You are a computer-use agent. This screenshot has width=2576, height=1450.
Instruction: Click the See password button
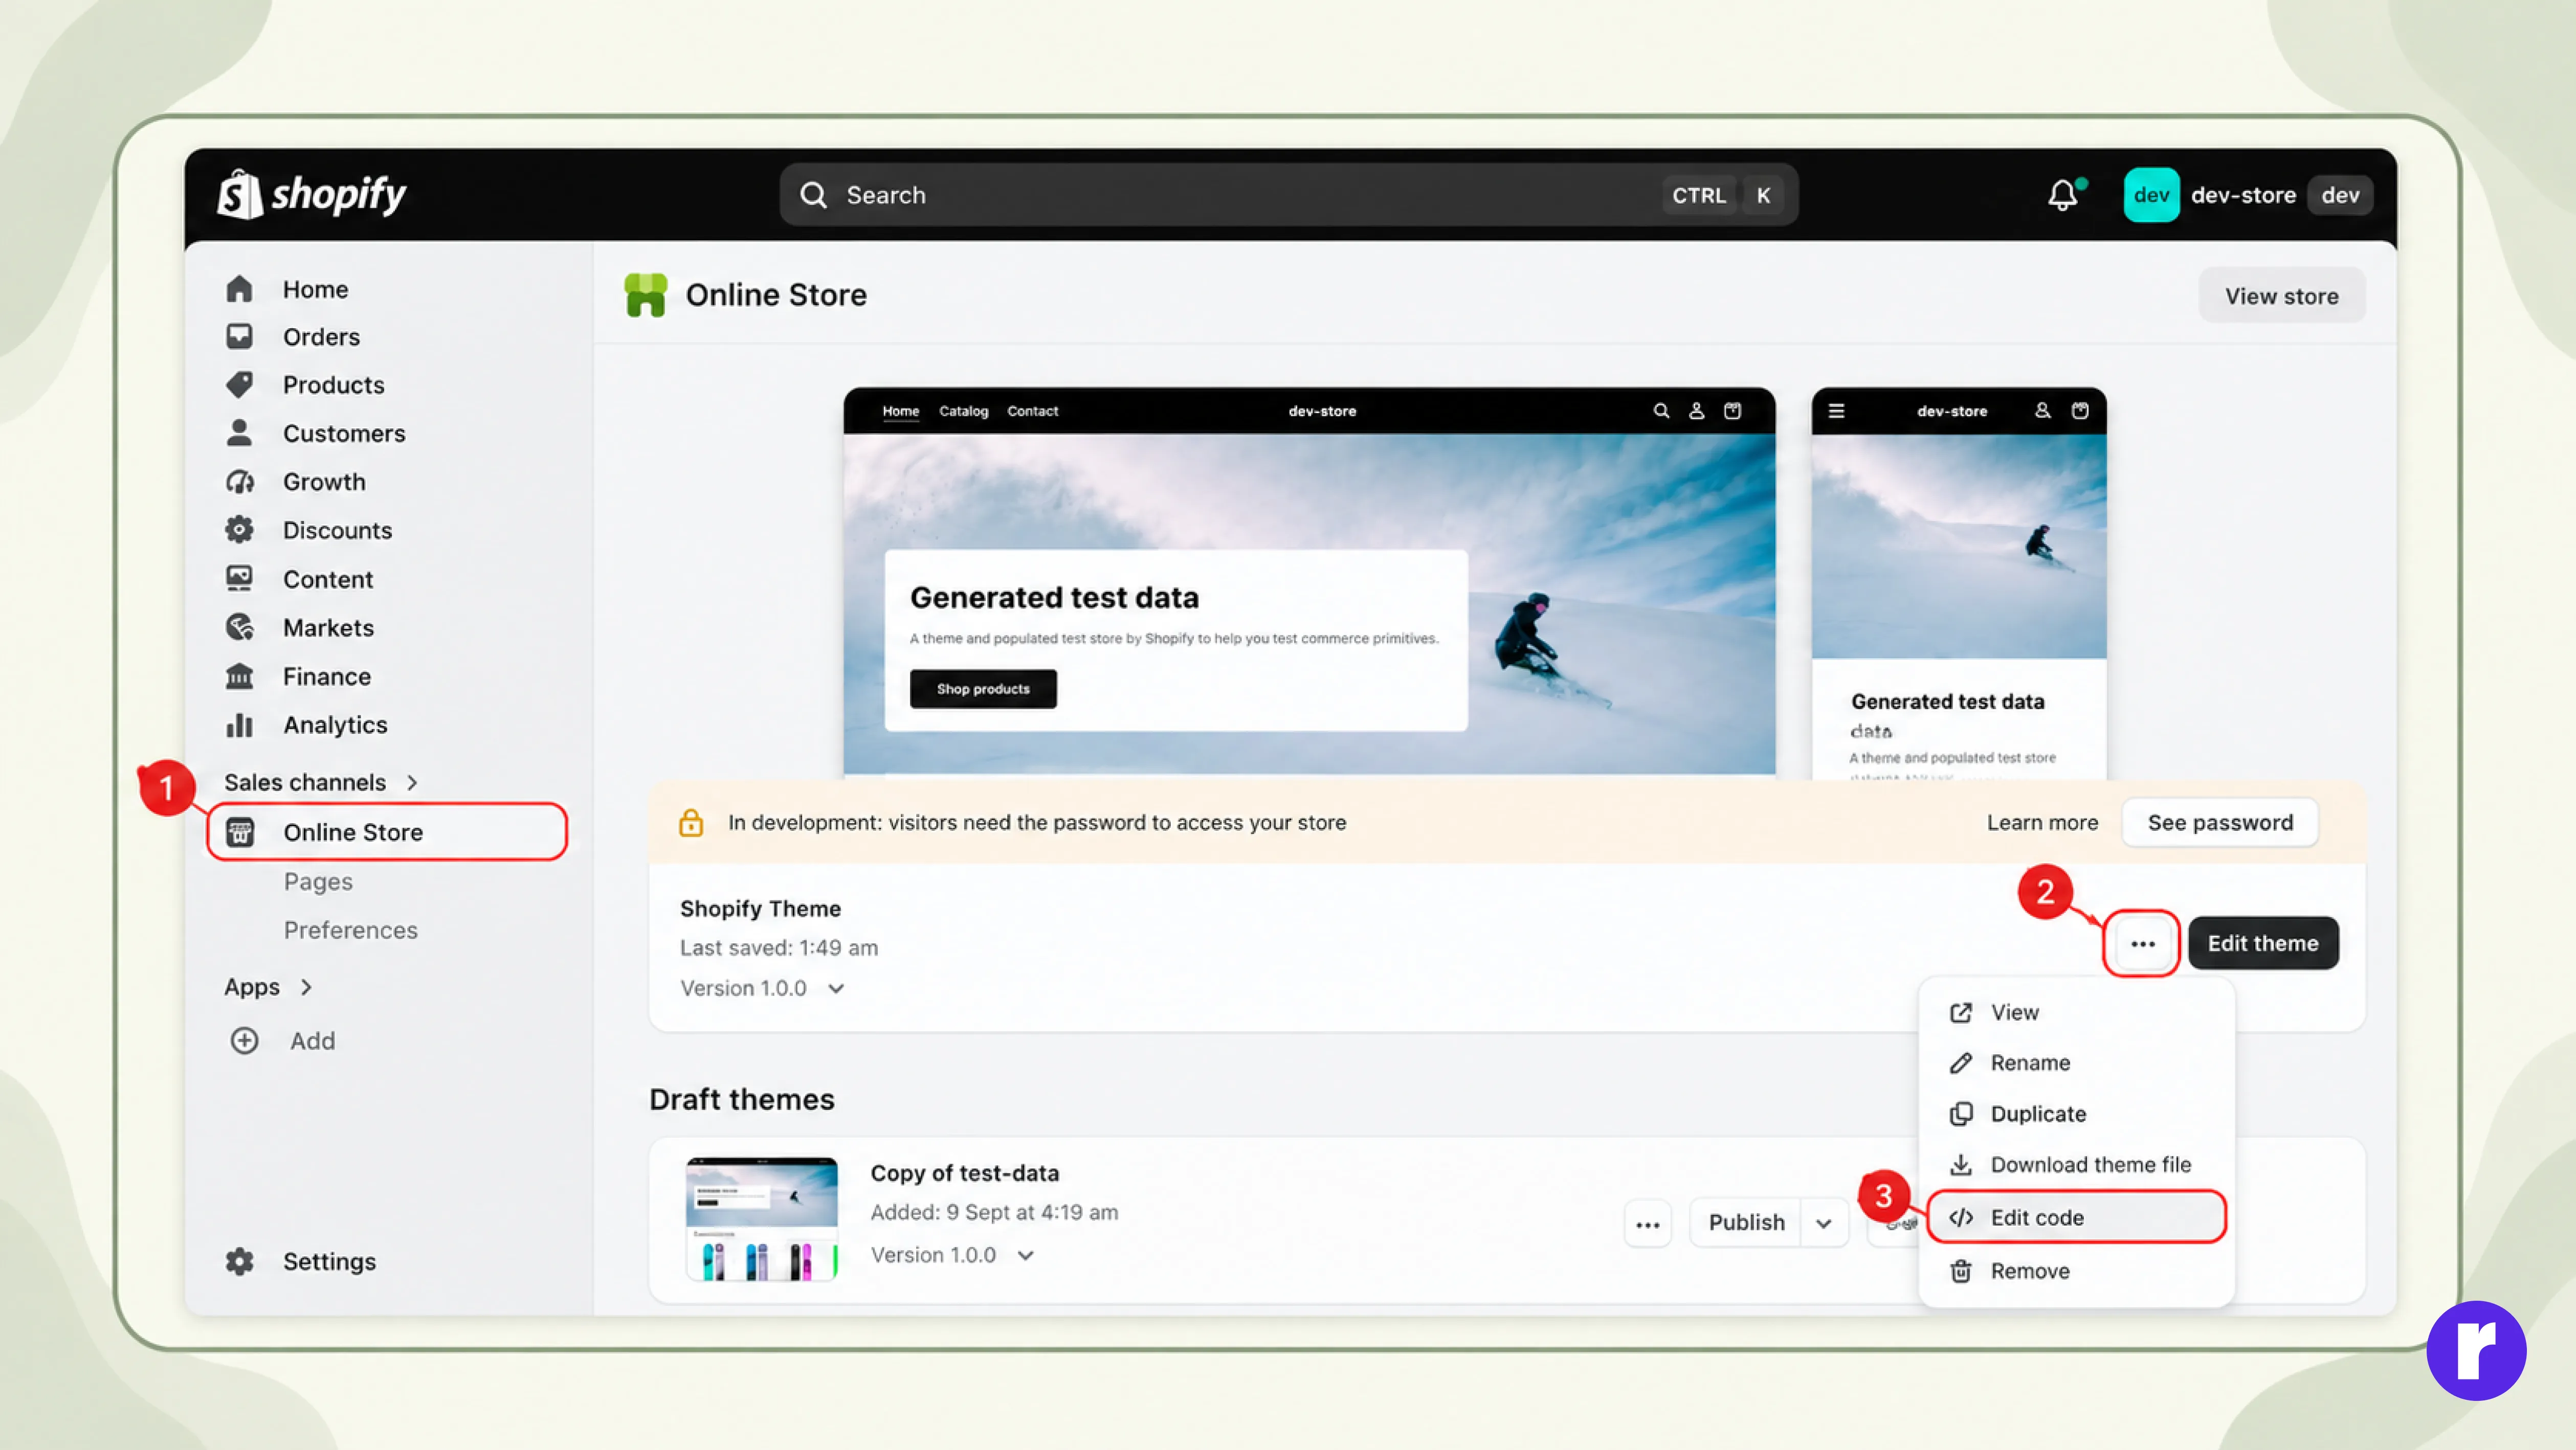click(x=2220, y=823)
